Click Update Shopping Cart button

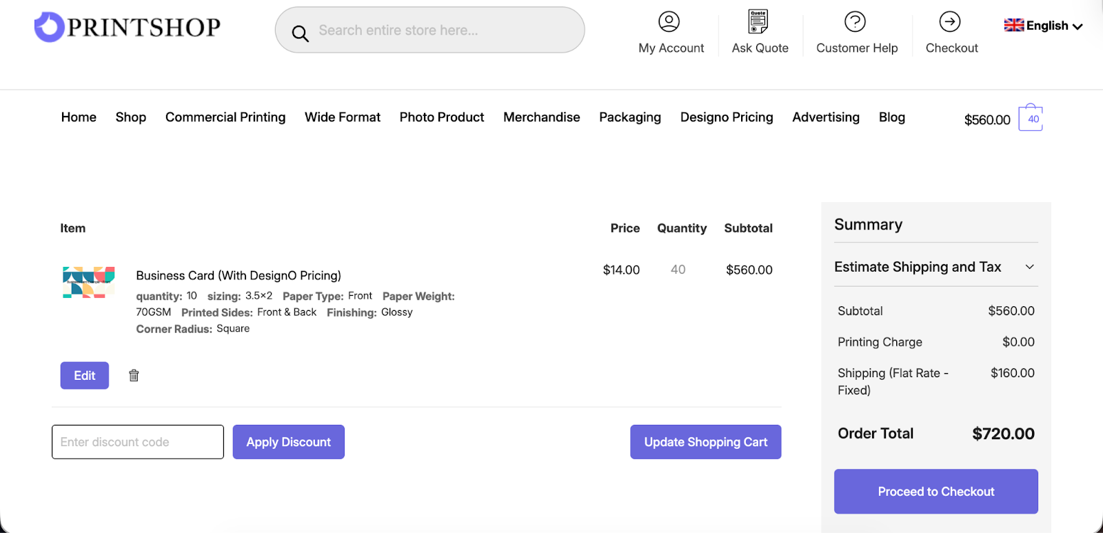[x=705, y=442]
